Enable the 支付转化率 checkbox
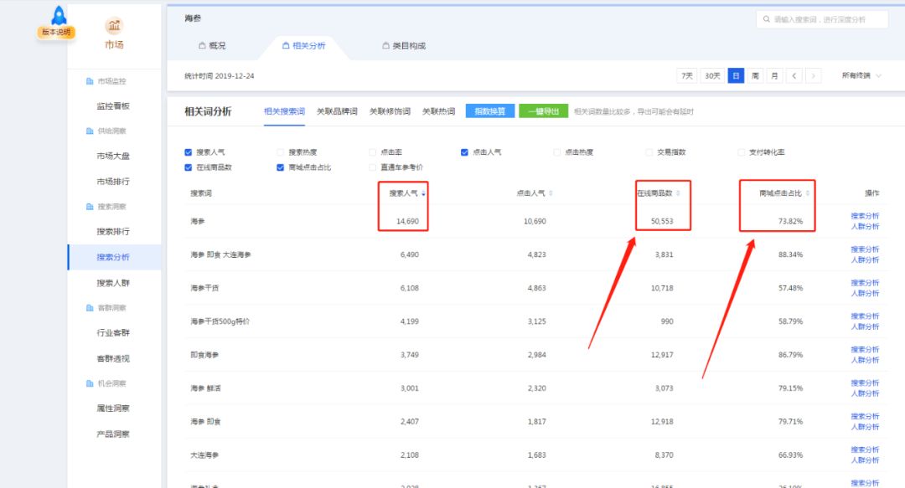Viewport: 905px width, 488px height. [741, 152]
